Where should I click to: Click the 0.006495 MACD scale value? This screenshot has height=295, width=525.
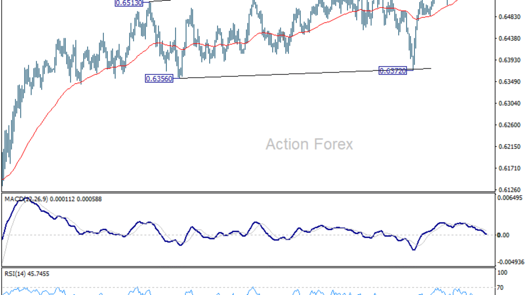click(x=511, y=198)
